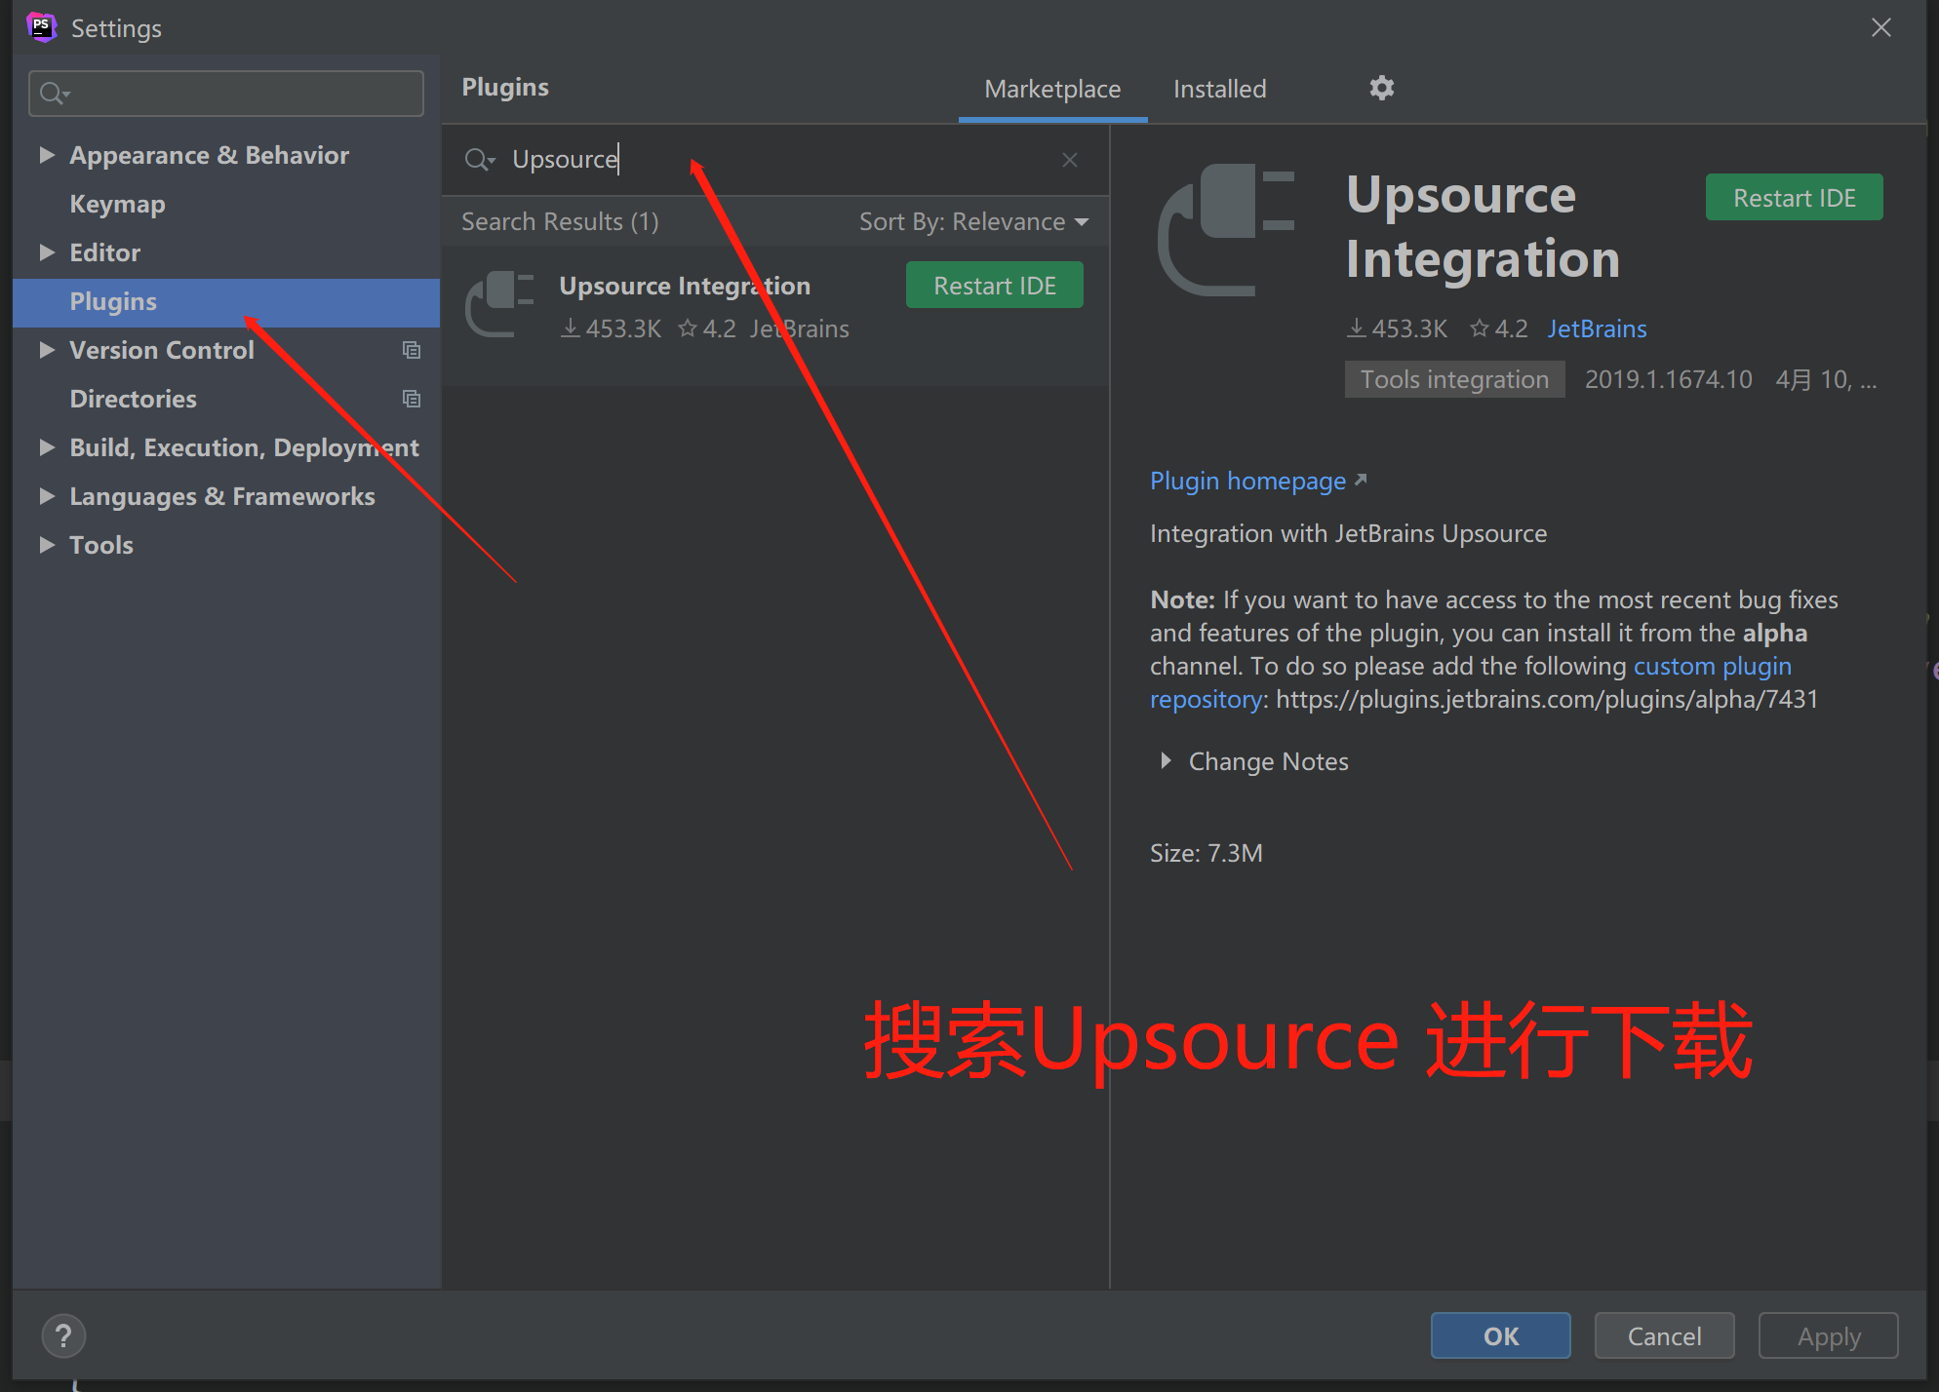Clear the plugin search field with X
This screenshot has width=1939, height=1392.
pyautogui.click(x=1070, y=160)
